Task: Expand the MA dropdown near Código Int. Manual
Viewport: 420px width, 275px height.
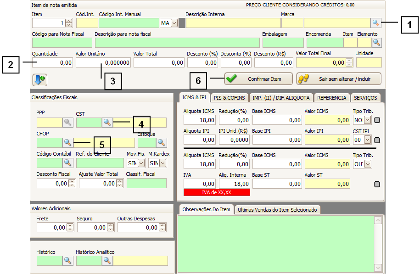Action: pos(174,23)
